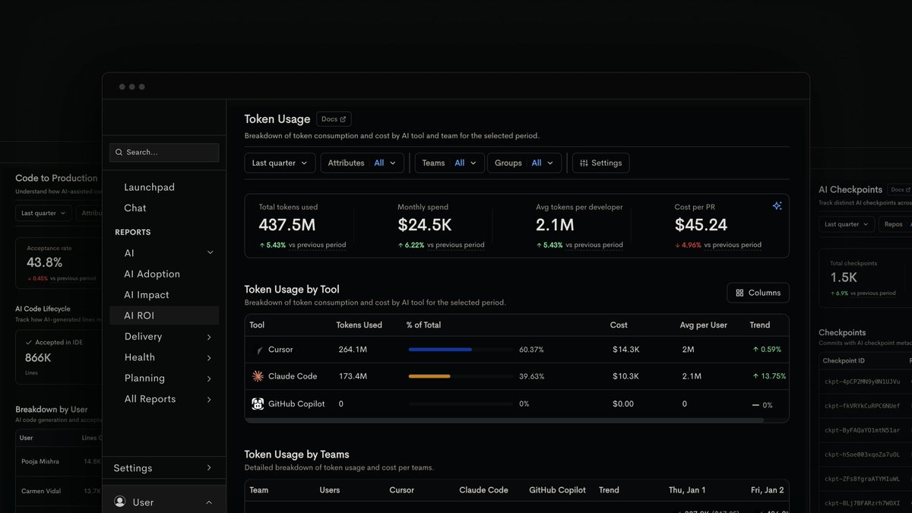Open the Attributes All dropdown

(x=361, y=163)
